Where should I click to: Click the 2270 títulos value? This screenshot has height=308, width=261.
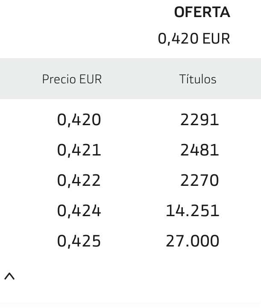point(199,180)
